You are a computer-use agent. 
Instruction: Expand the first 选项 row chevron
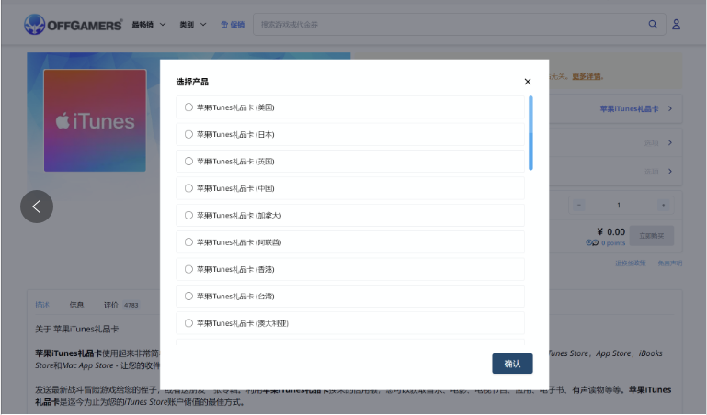670,142
